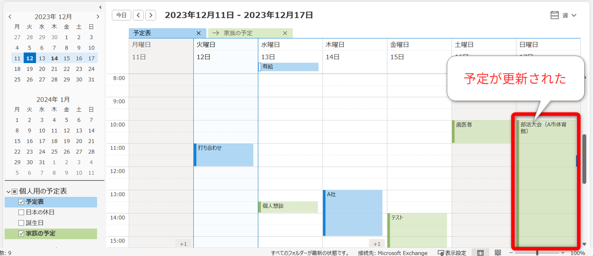Go to the previous week with the back arrow
Image resolution: width=594 pixels, height=256 pixels.
click(x=139, y=15)
